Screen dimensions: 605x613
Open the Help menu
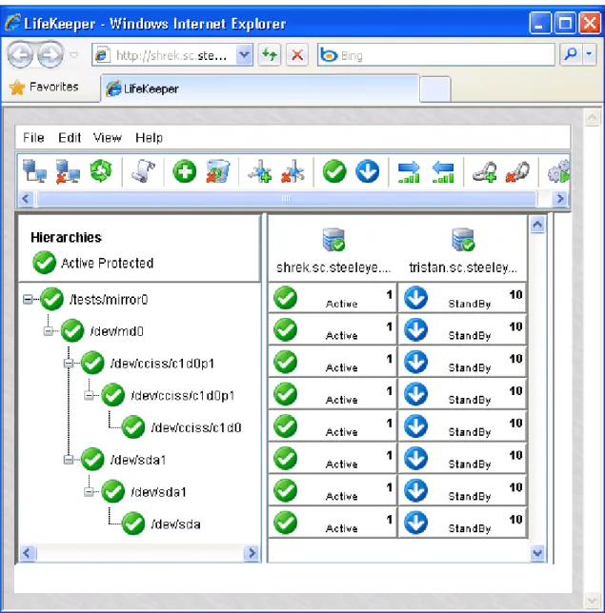(x=149, y=138)
